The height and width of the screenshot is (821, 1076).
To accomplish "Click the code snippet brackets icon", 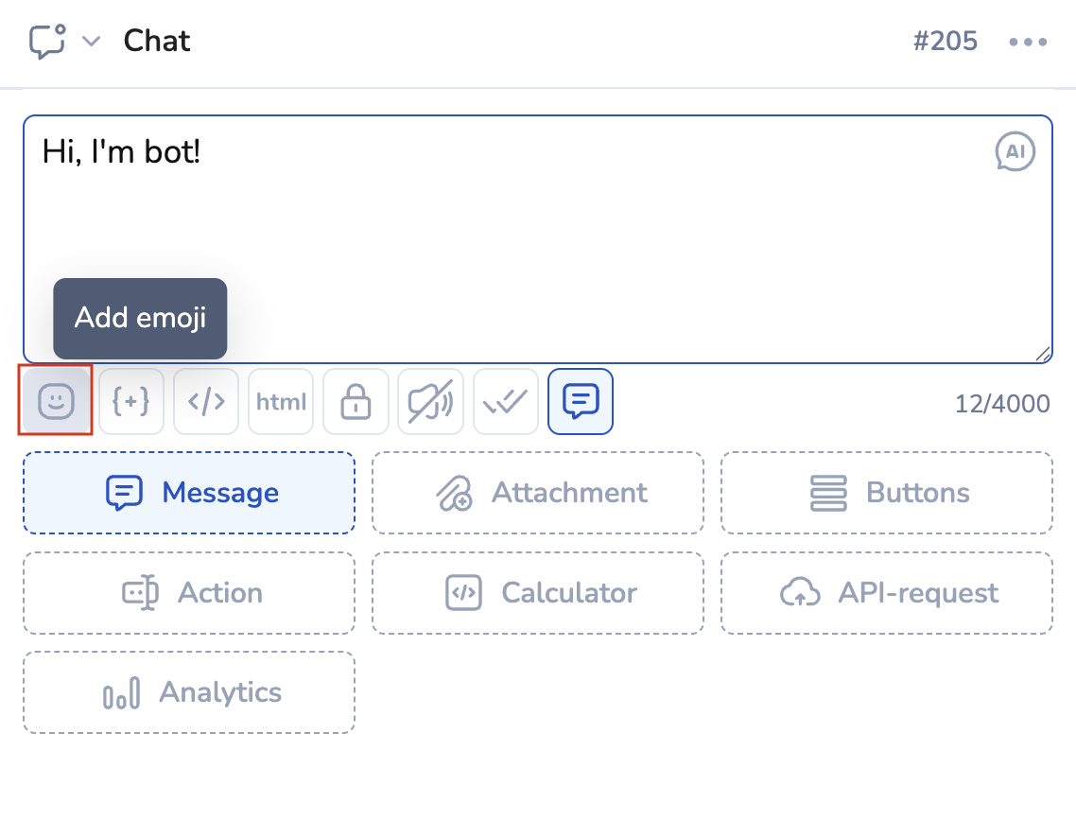I will click(x=206, y=401).
